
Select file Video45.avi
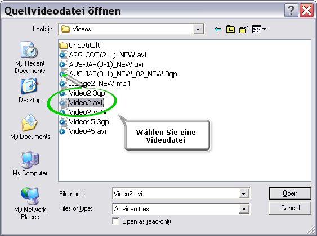point(83,131)
